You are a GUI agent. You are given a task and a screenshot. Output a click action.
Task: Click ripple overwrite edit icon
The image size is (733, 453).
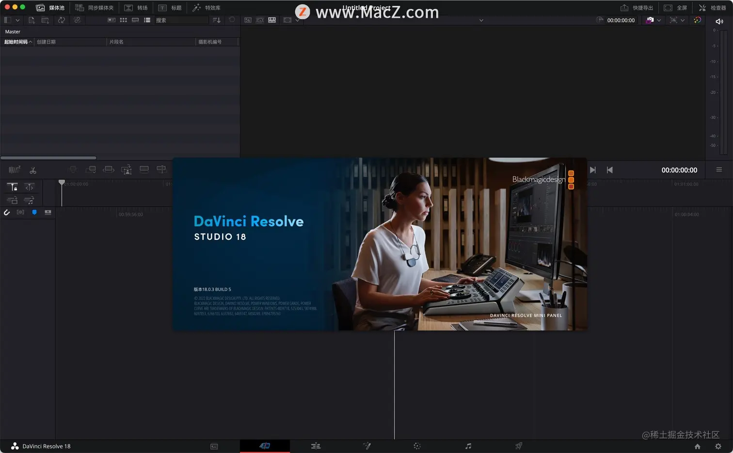point(109,170)
